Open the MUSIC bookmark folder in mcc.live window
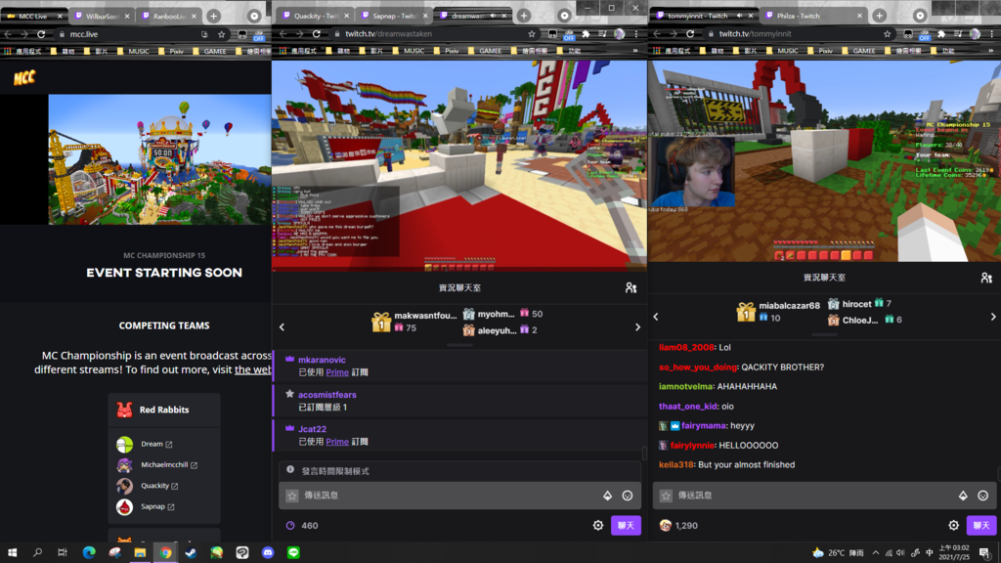The image size is (1001, 563). 133,51
